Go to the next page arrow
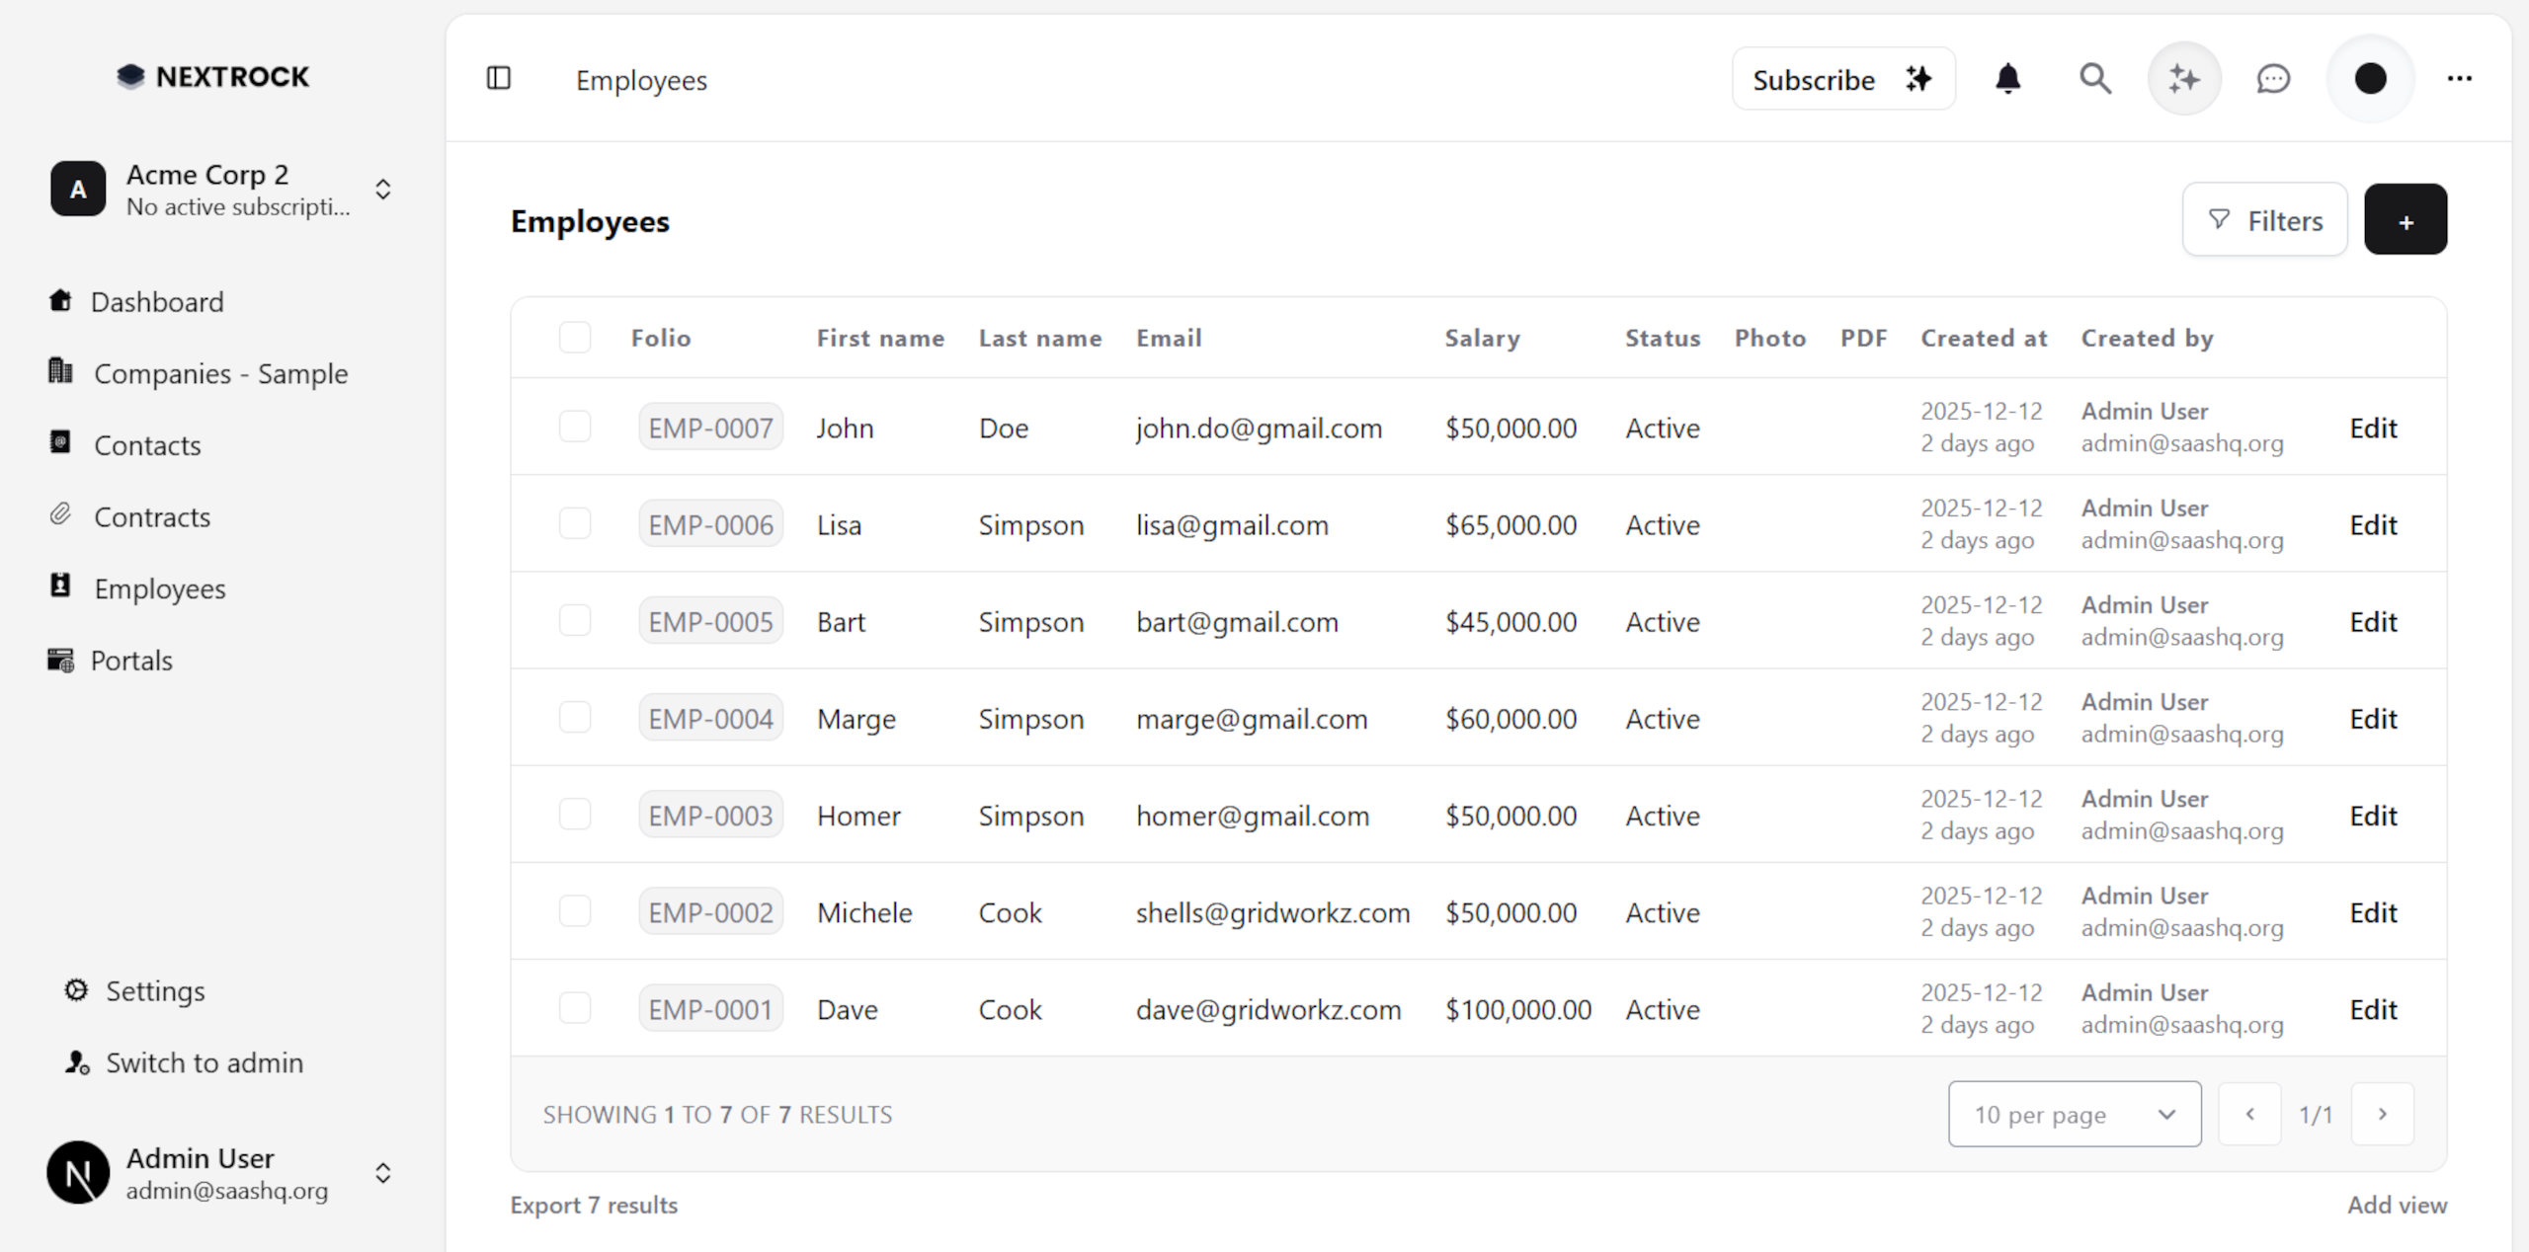 pyautogui.click(x=2382, y=1114)
